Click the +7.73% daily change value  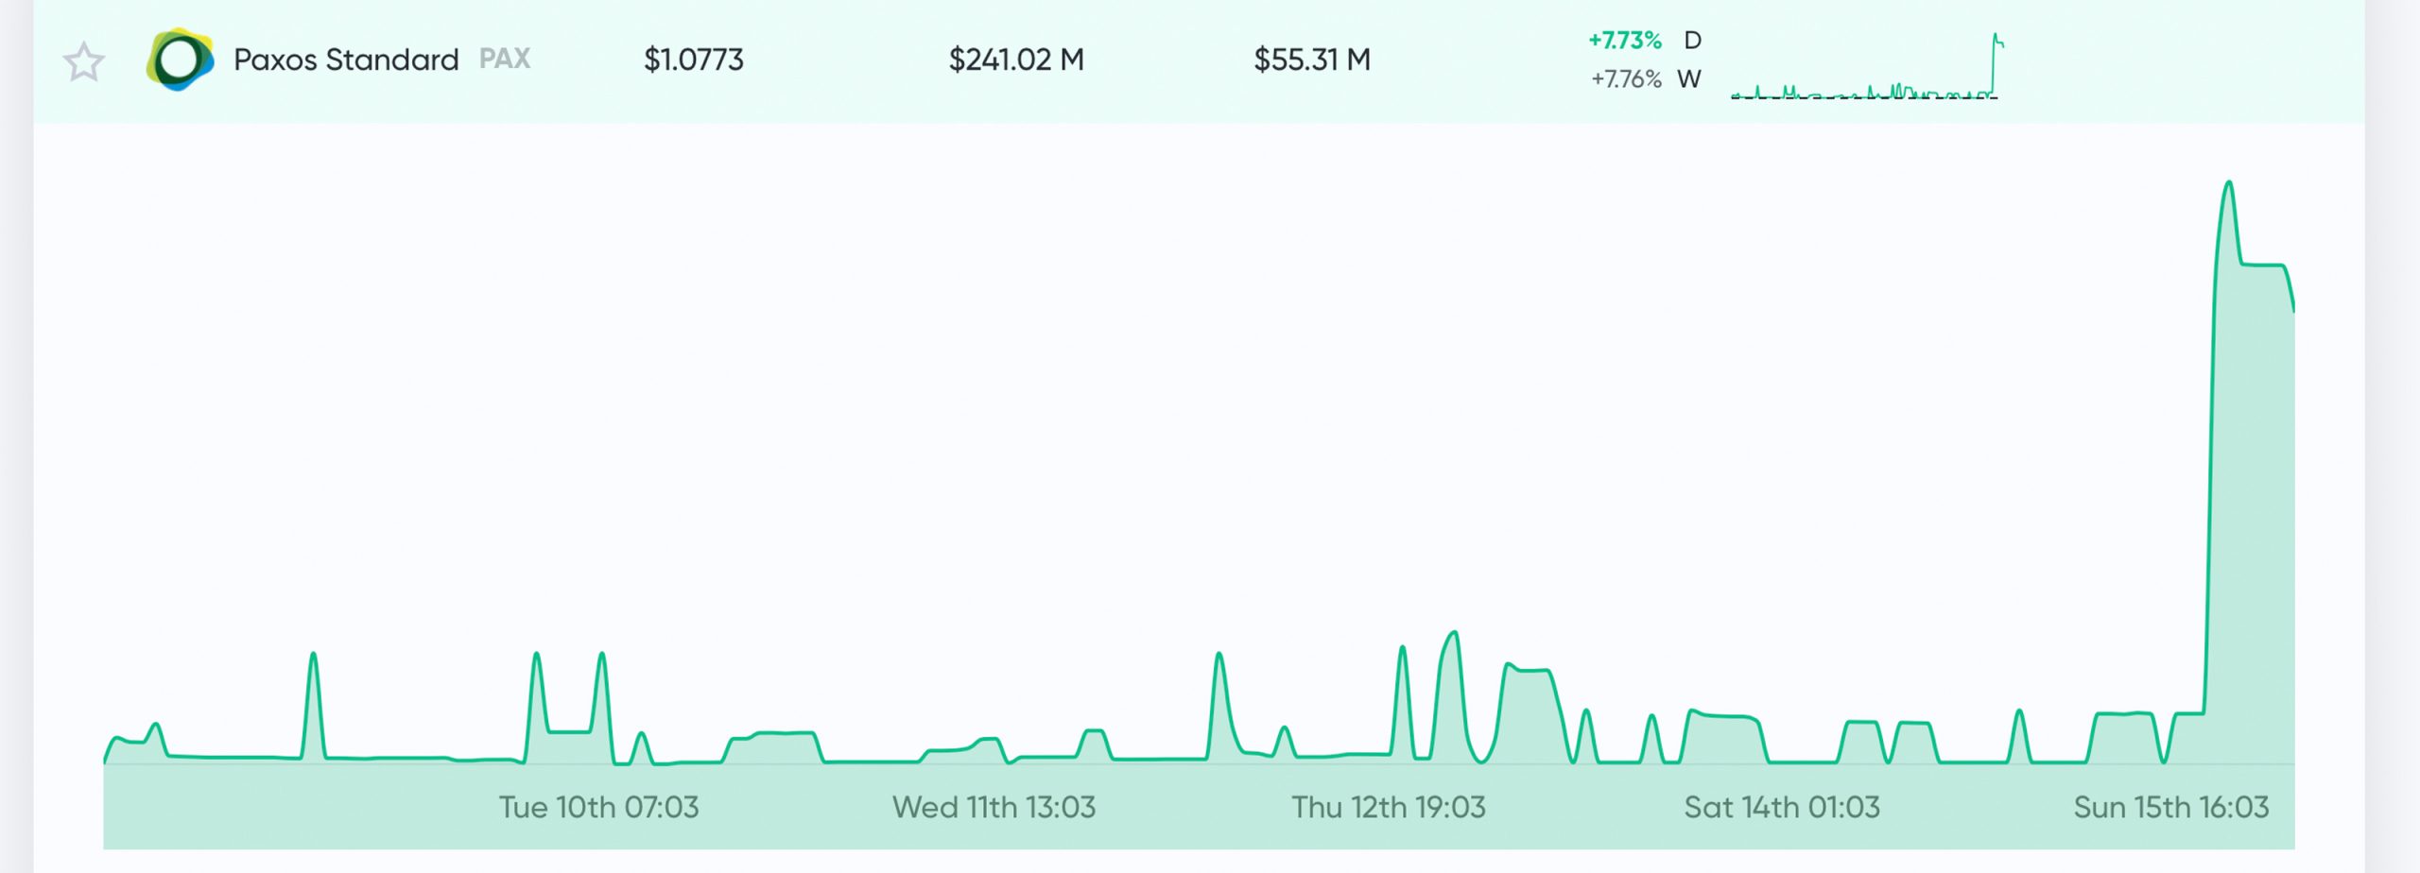[x=1625, y=41]
